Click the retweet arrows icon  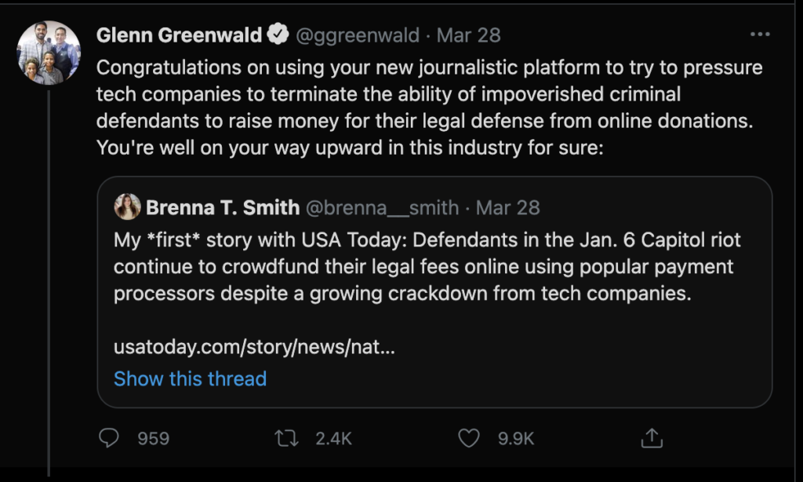(x=287, y=438)
